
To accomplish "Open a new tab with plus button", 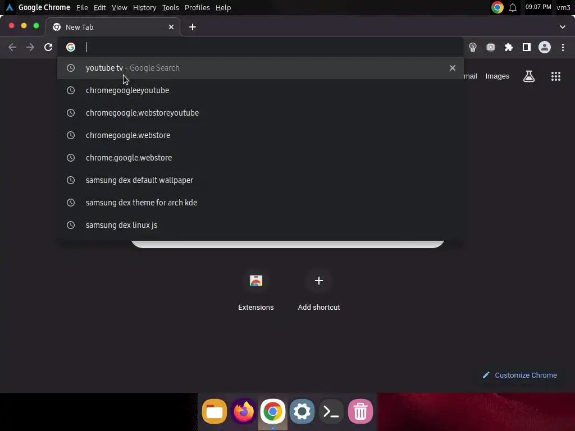I will 193,27.
